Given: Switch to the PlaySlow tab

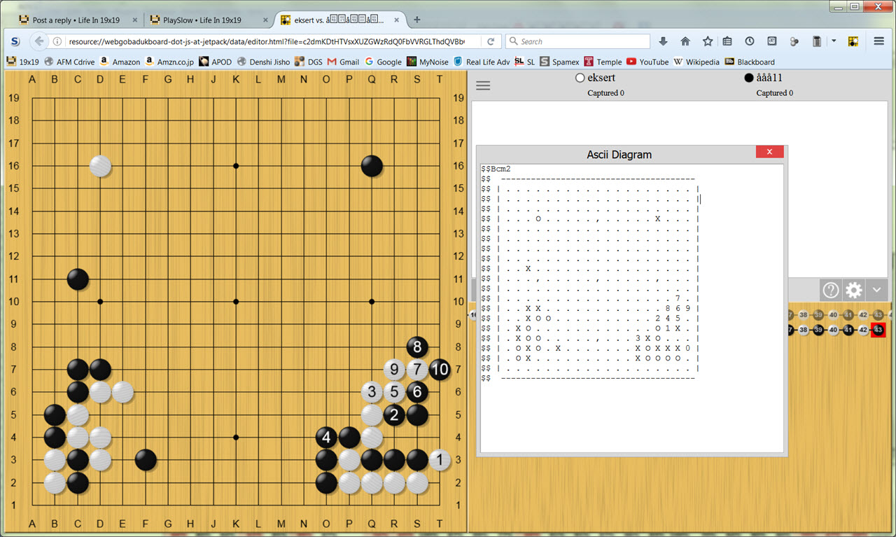Looking at the screenshot, I should tap(208, 20).
